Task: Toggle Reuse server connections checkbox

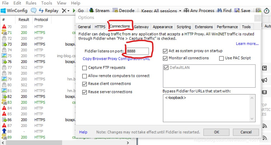Action: (84, 92)
